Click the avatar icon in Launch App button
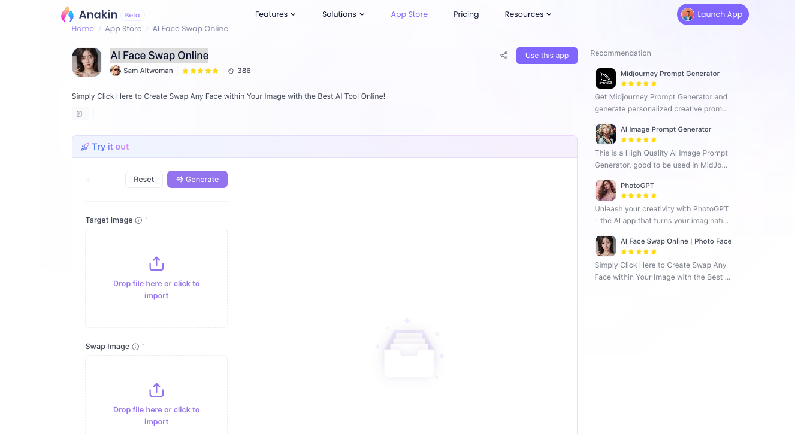Image resolution: width=795 pixels, height=434 pixels. click(688, 14)
